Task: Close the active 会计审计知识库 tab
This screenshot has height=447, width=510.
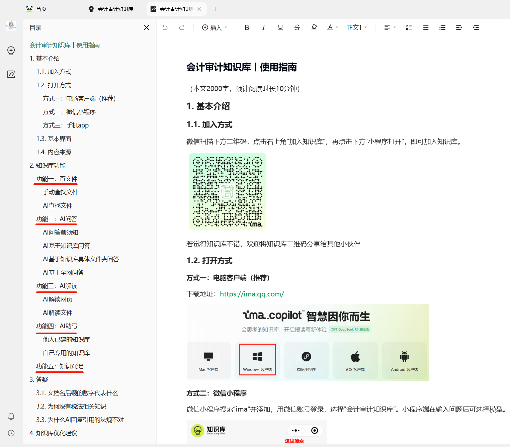Action: 199,9
